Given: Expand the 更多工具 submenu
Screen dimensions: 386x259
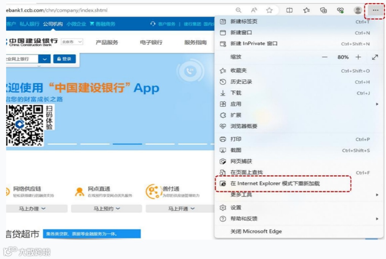Looking at the screenshot, I should point(298,195).
